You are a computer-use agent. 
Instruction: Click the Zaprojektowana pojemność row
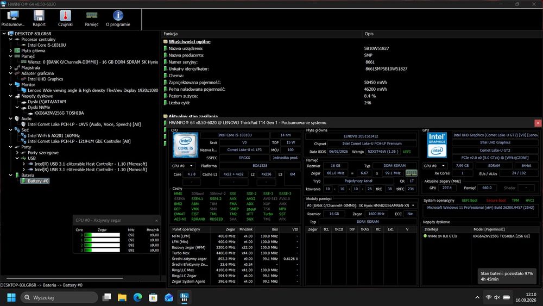[x=351, y=83]
